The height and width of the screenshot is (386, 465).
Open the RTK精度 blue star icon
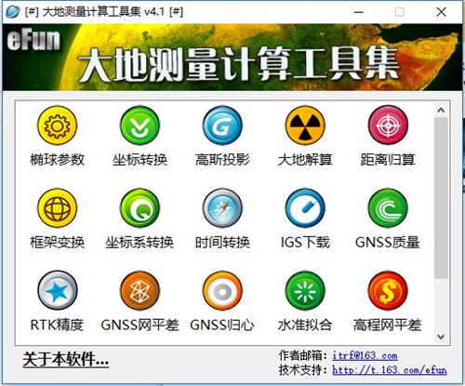click(57, 290)
